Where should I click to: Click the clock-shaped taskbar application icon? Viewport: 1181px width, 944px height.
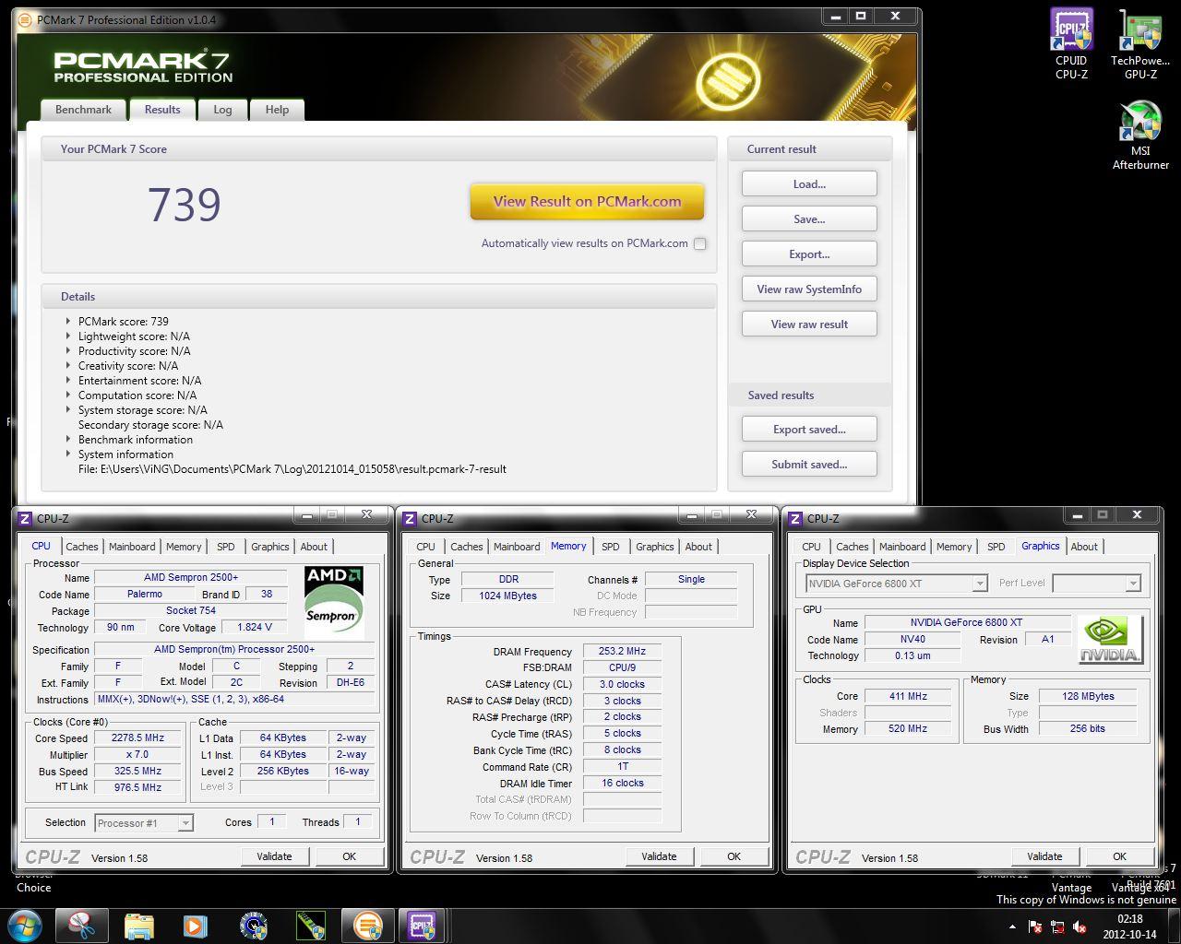(x=253, y=925)
